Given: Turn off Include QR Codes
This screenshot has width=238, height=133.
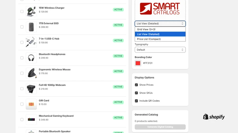Looking at the screenshot, I should 136,101.
